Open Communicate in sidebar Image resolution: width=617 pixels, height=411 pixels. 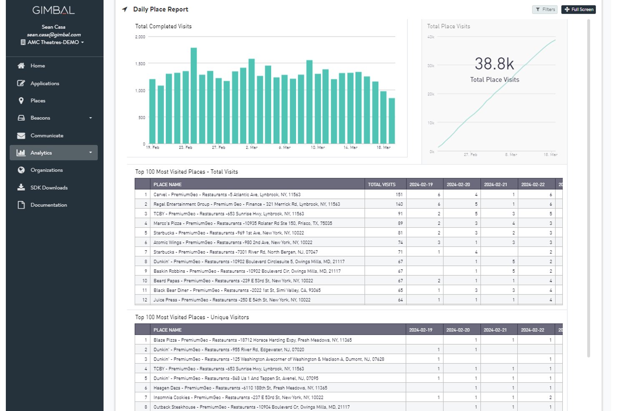click(47, 136)
